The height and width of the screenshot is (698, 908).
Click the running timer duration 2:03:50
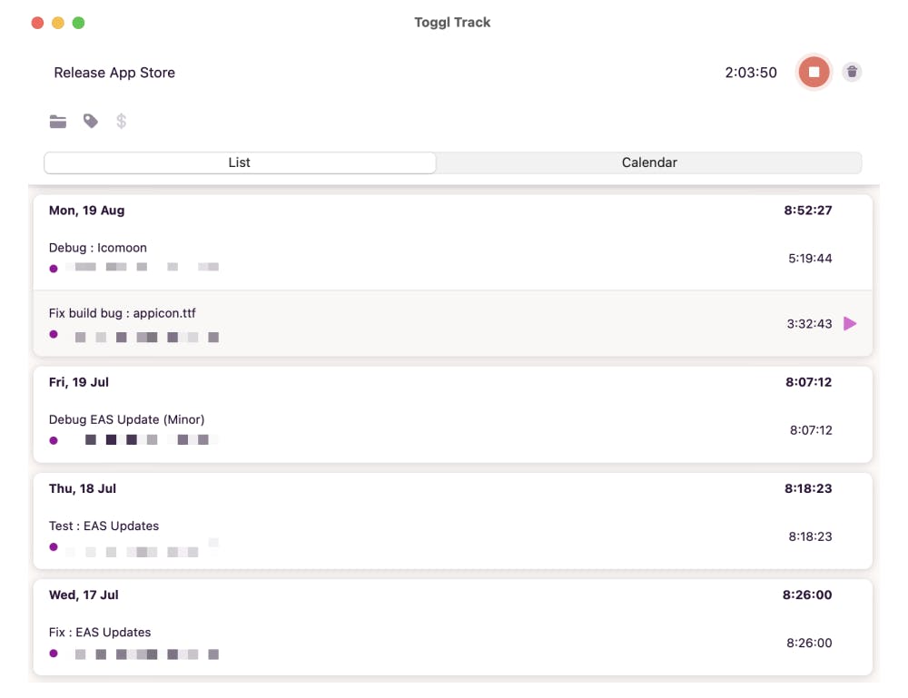tap(750, 73)
